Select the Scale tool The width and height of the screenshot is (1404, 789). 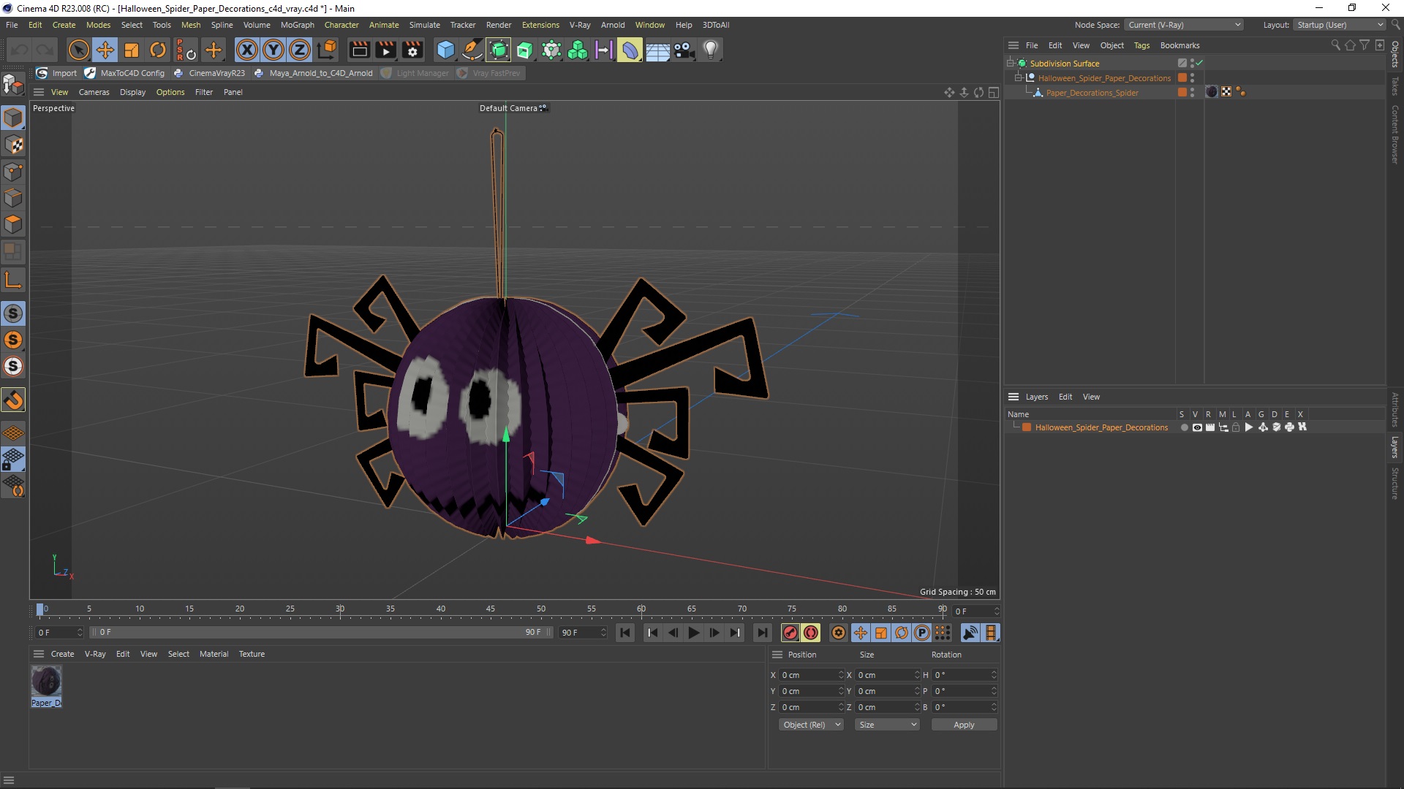tap(132, 50)
